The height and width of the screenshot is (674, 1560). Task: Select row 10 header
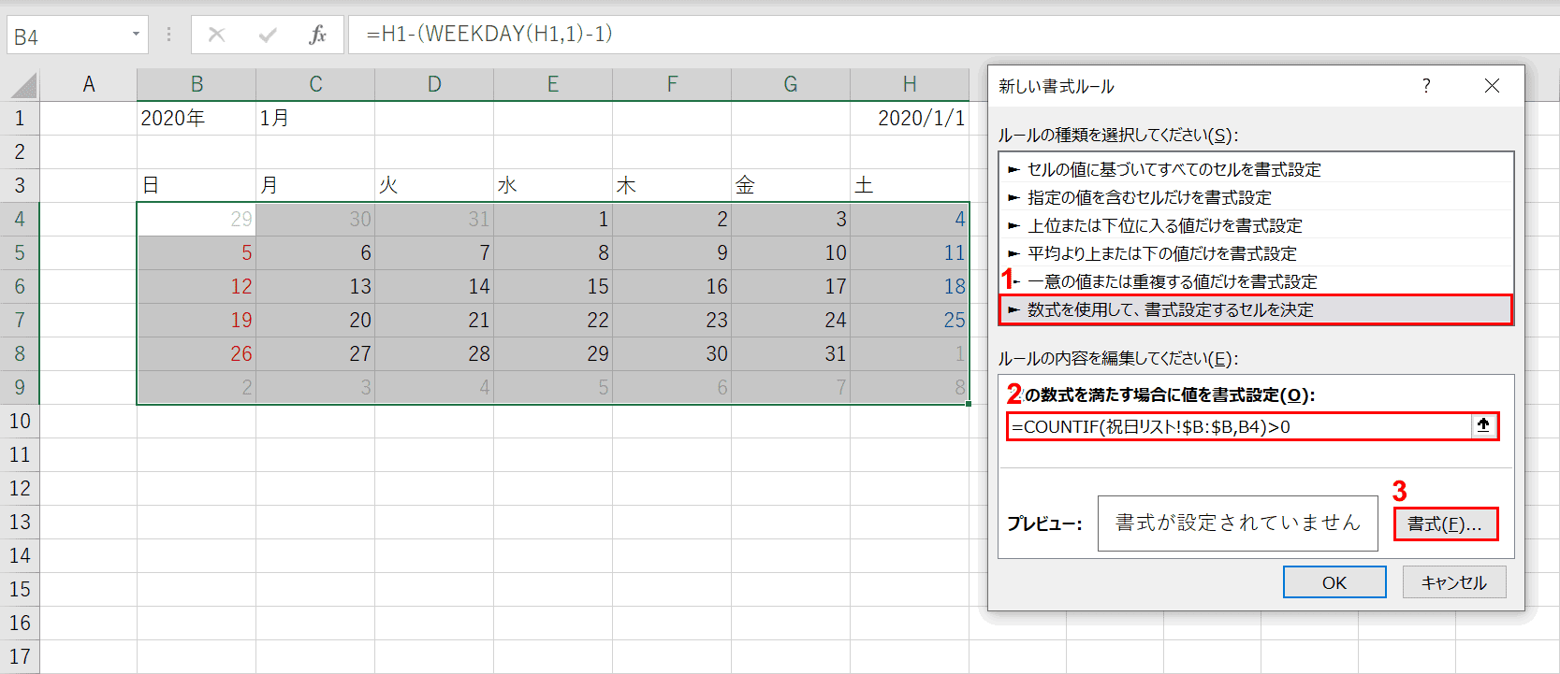point(20,422)
